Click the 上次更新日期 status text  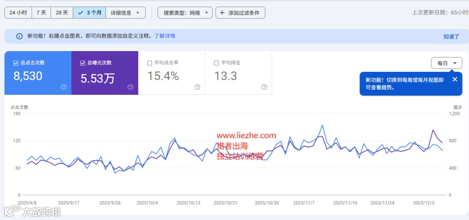pyautogui.click(x=440, y=13)
